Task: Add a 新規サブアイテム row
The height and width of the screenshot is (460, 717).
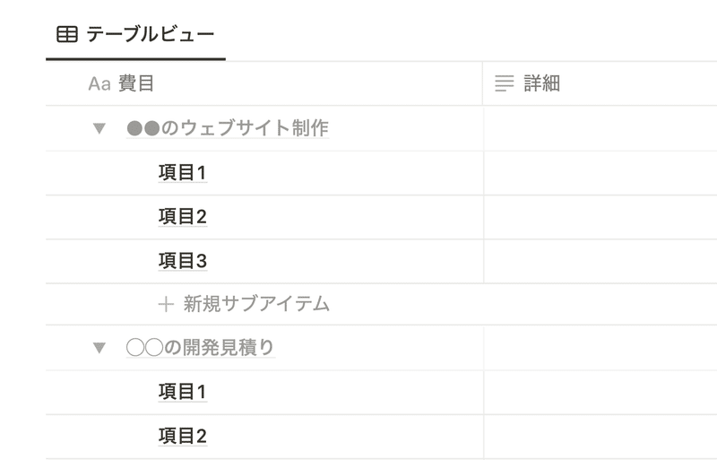Action: pyautogui.click(x=382, y=304)
